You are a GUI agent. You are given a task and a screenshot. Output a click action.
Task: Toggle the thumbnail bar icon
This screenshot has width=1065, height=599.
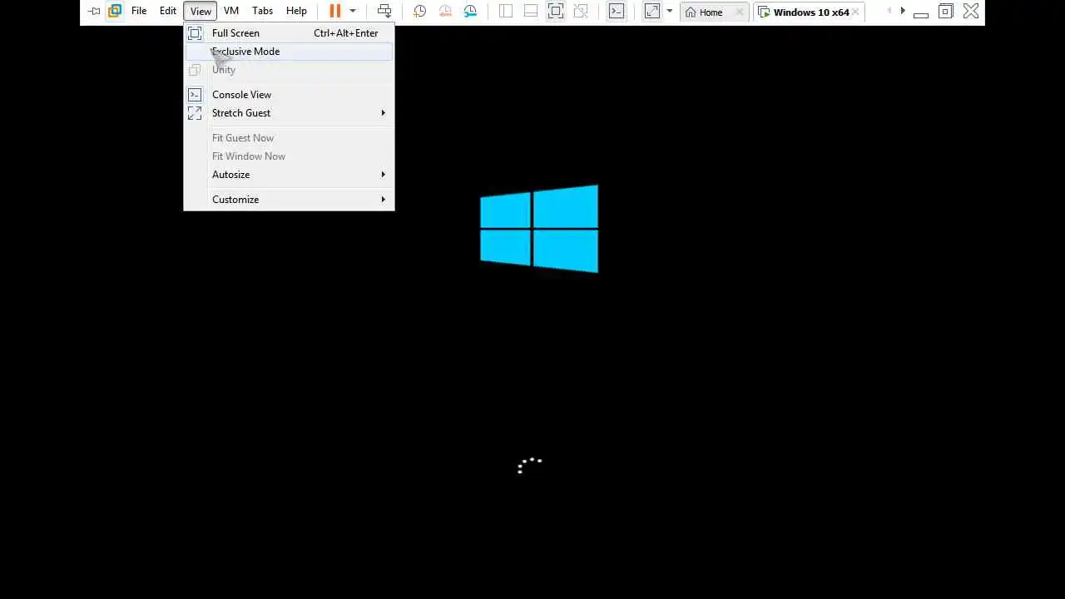(x=531, y=11)
